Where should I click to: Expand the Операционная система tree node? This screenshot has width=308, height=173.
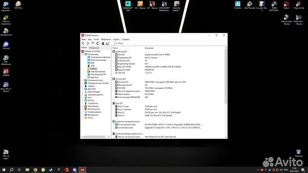coord(83,83)
